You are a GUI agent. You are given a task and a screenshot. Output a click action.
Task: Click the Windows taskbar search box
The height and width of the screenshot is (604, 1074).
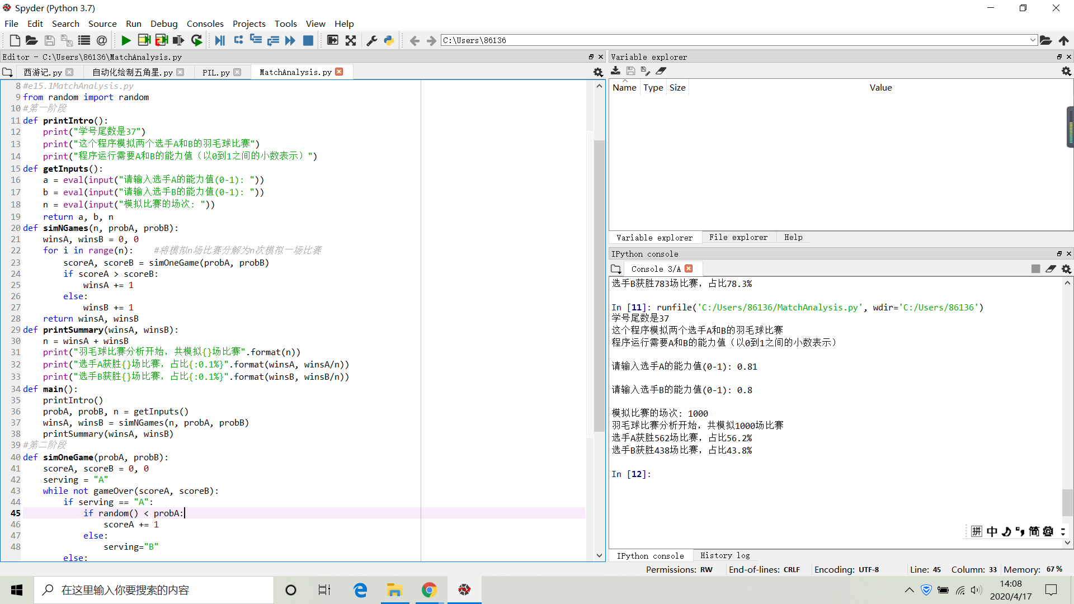point(154,590)
